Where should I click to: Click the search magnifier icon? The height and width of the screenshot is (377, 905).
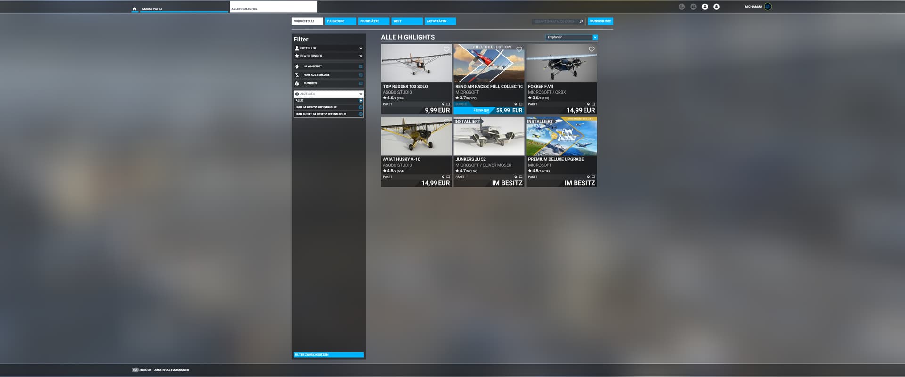(x=581, y=21)
